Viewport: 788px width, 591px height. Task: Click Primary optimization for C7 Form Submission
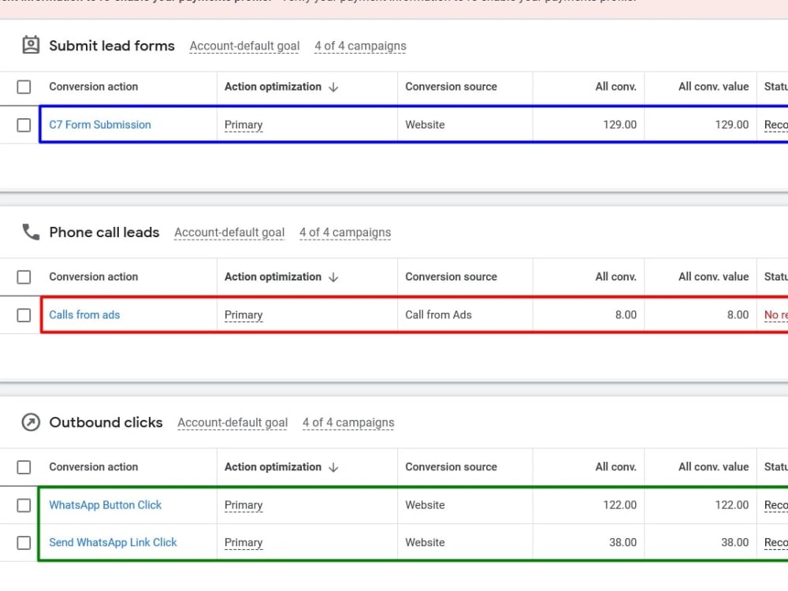[243, 125]
